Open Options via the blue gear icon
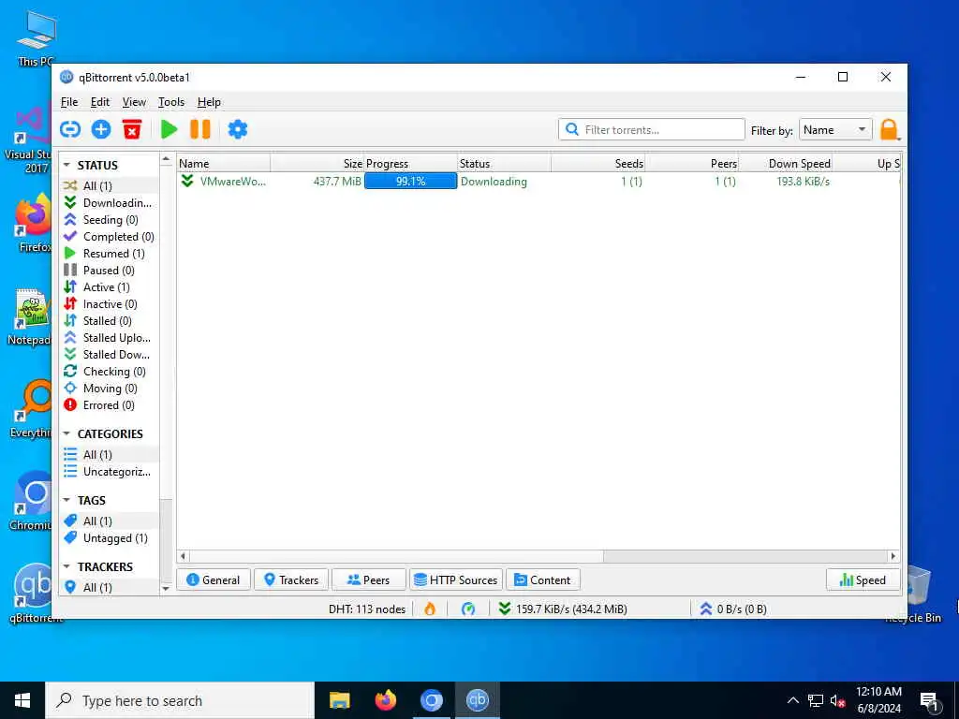 [x=237, y=129]
